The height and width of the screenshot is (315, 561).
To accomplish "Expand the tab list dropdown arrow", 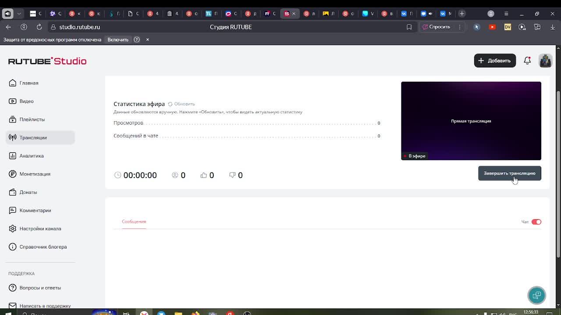I will coord(19,14).
